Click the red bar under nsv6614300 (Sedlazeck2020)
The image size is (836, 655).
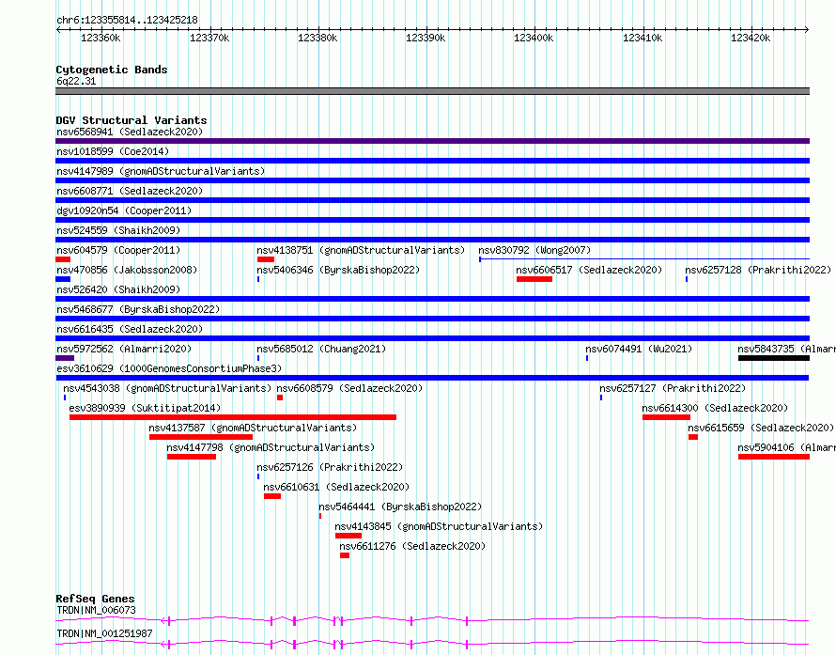[667, 417]
